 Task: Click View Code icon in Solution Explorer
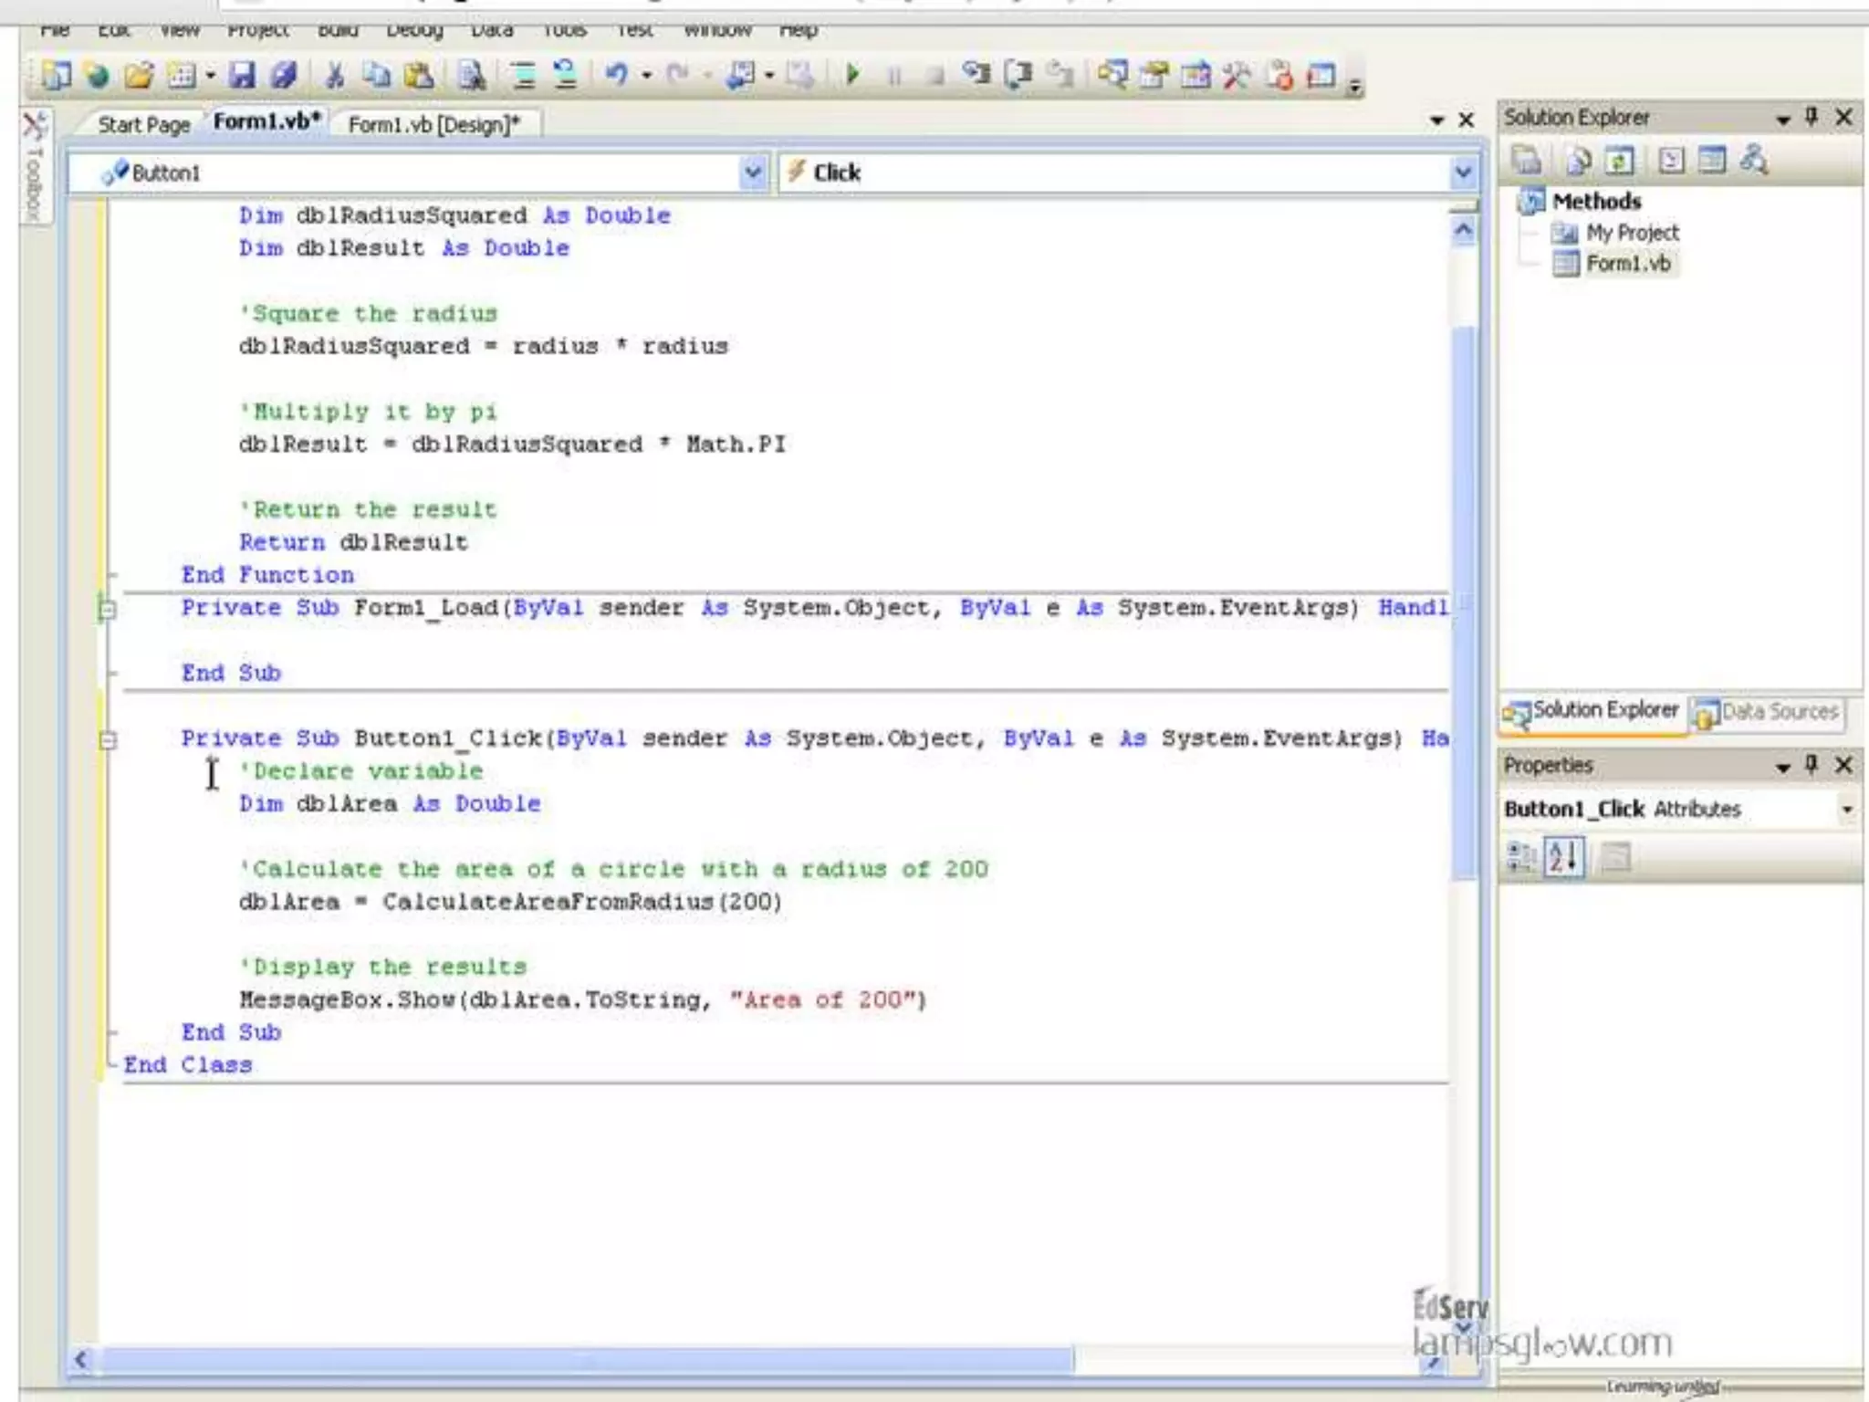point(1671,161)
